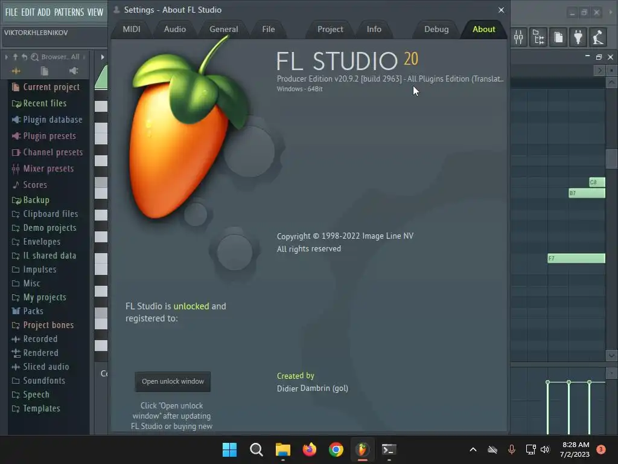Screen dimensions: 618x464
Task: Click the Open unlock window button
Action: [173, 382]
